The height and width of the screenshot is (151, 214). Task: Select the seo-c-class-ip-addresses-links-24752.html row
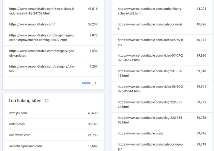(x=53, y=11)
